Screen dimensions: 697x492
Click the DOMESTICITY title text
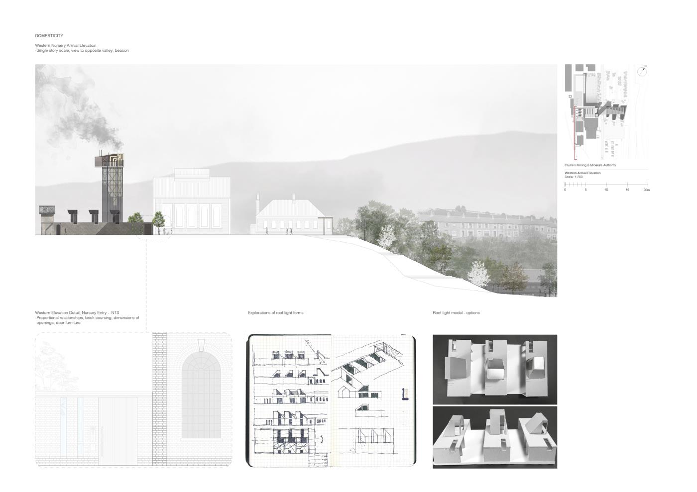pos(49,36)
